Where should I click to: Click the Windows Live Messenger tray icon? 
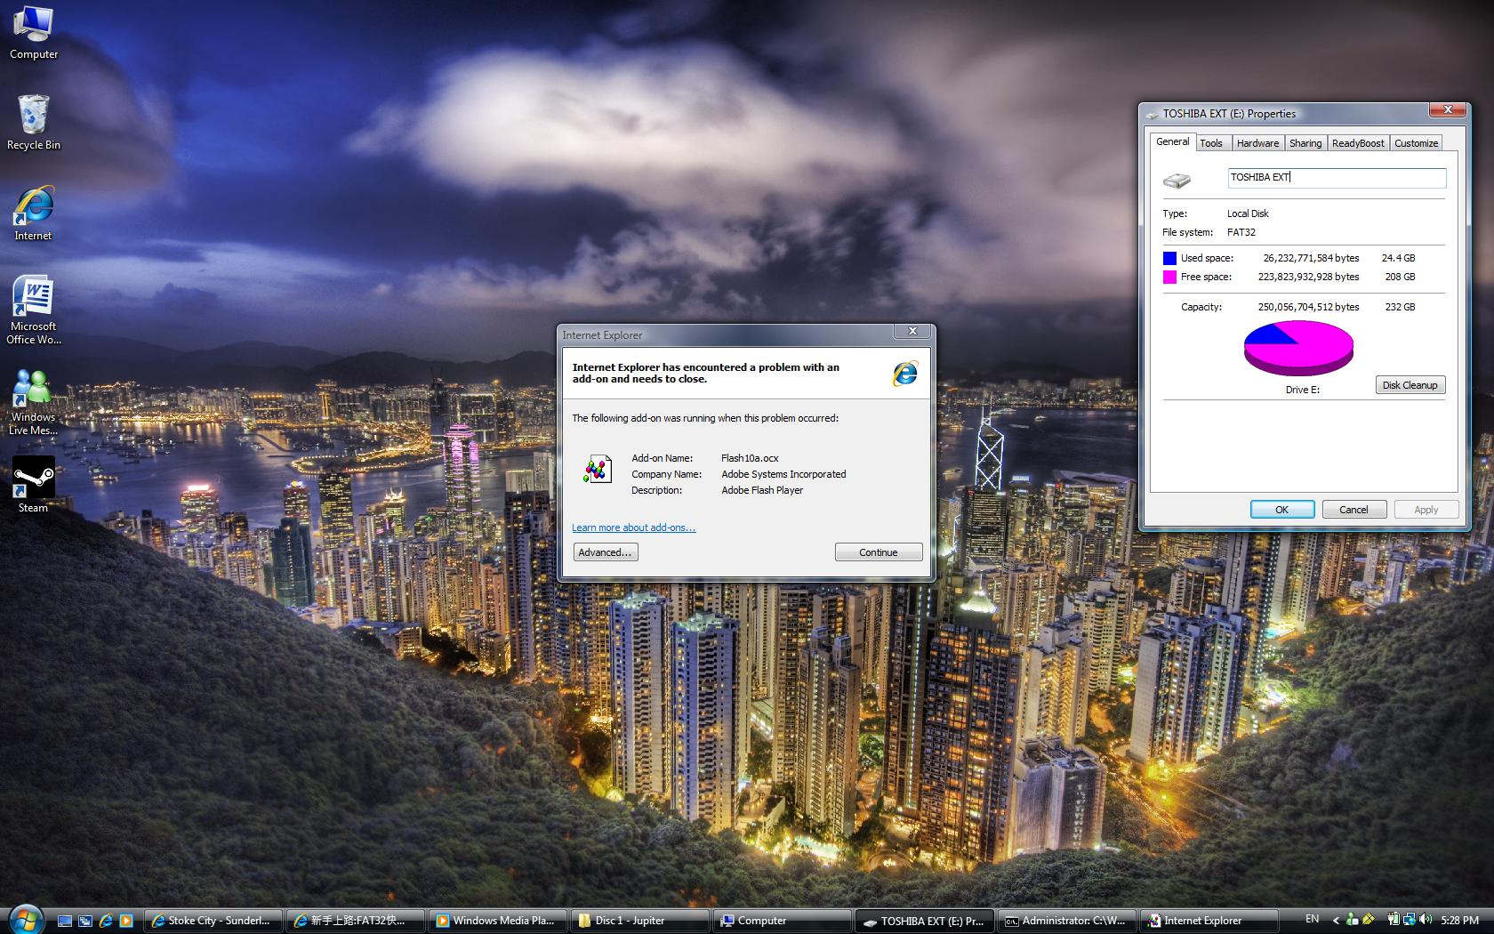(x=1353, y=920)
